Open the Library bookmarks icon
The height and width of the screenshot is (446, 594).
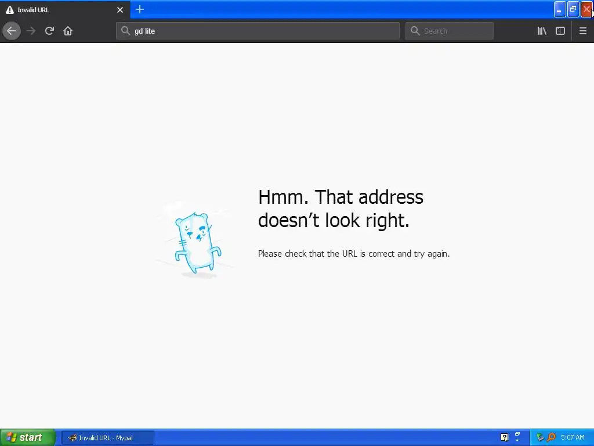542,31
